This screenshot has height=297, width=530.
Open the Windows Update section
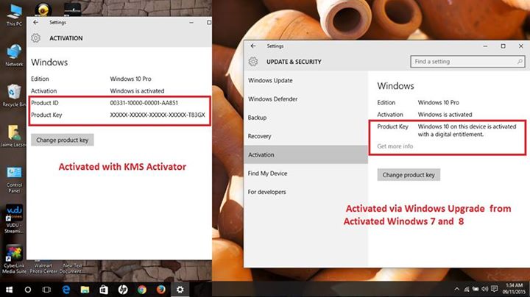(305, 80)
